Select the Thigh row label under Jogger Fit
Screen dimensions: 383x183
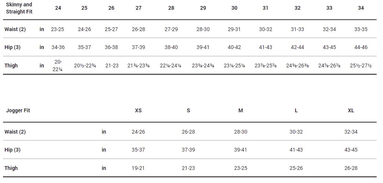pos(11,168)
